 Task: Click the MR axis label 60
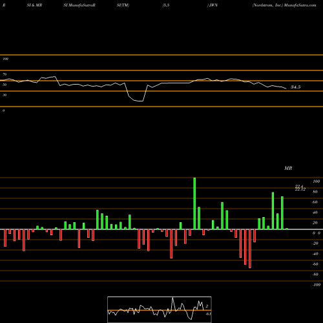[315, 202]
